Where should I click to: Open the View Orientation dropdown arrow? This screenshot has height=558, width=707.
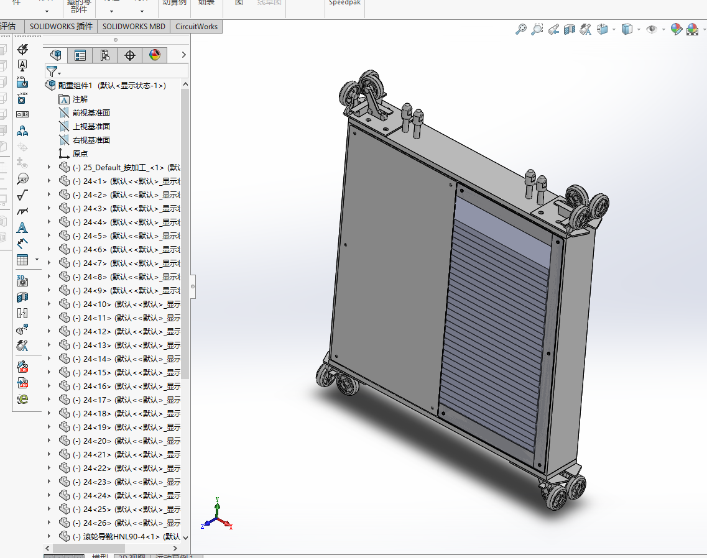(614, 30)
